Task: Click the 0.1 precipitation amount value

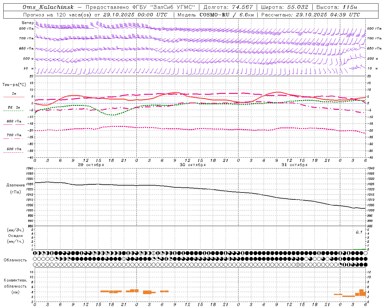Action: click(x=359, y=232)
